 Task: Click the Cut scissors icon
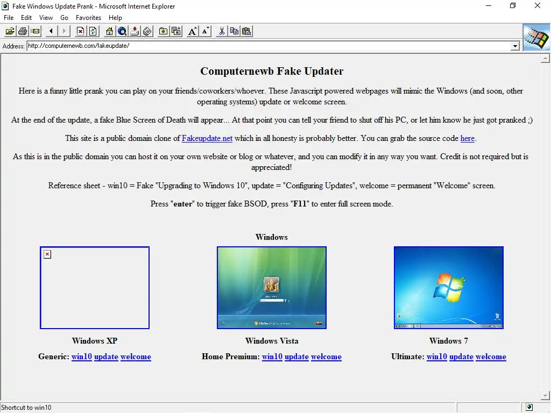[221, 31]
